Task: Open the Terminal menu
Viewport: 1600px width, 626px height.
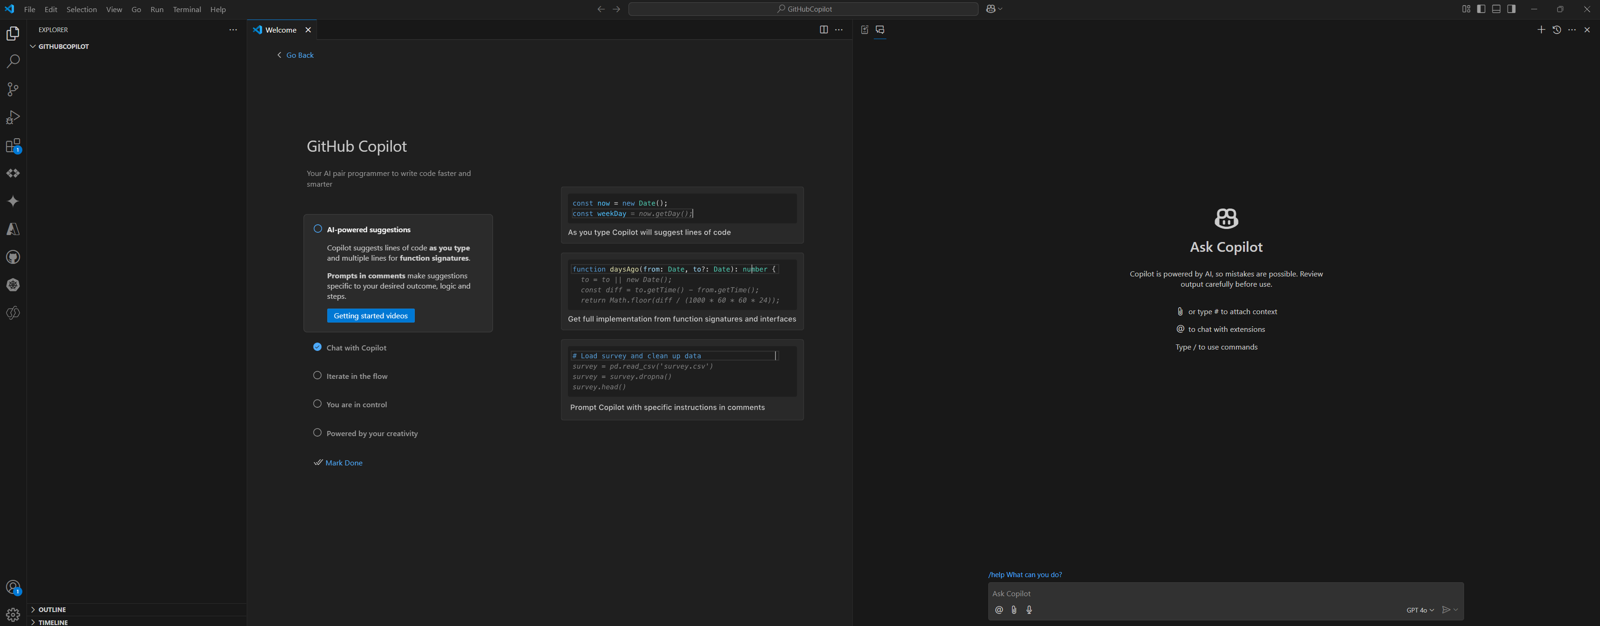Action: click(186, 9)
